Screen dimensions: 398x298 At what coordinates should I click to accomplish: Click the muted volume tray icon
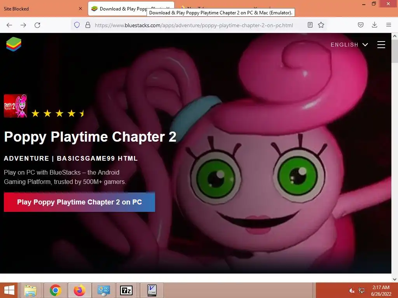352,291
